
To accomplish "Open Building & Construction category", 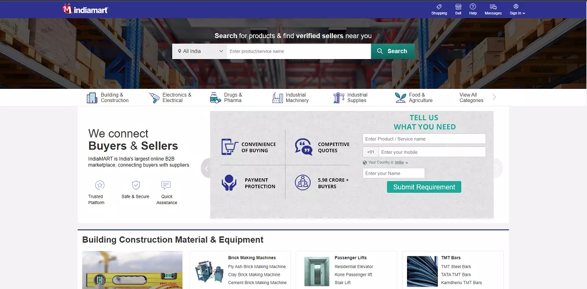I will click(x=108, y=98).
